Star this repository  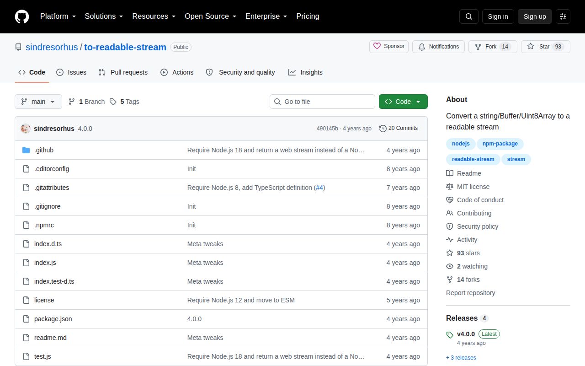click(546, 47)
